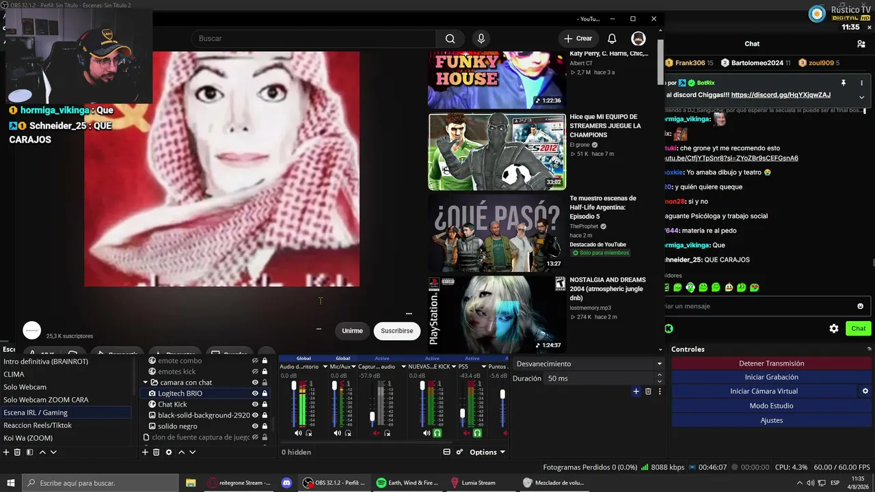The width and height of the screenshot is (875, 492).
Task: Add a new source with plus icon
Action: coord(145,452)
